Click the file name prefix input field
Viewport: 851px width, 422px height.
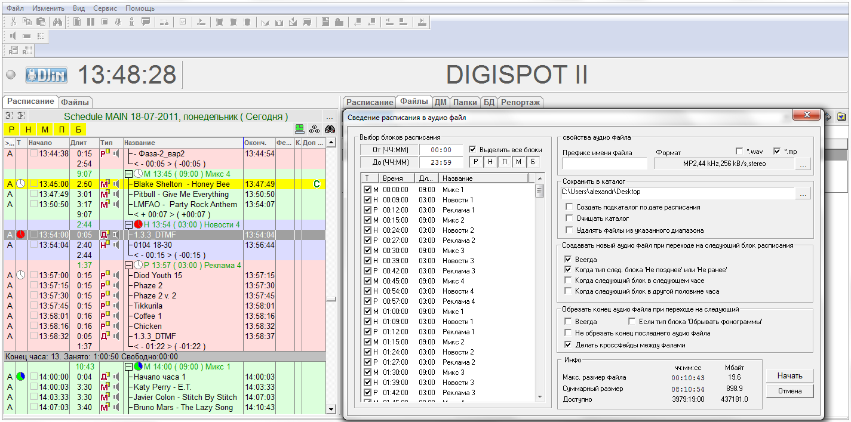click(604, 164)
